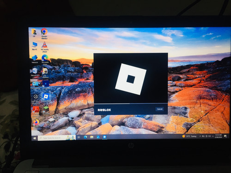This screenshot has width=231, height=173.
Task: Expand the hidden system tray icons
Action: click(200, 136)
